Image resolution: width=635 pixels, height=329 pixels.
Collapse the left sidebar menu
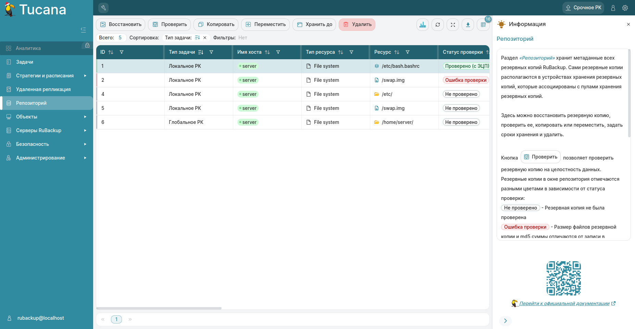click(x=83, y=30)
